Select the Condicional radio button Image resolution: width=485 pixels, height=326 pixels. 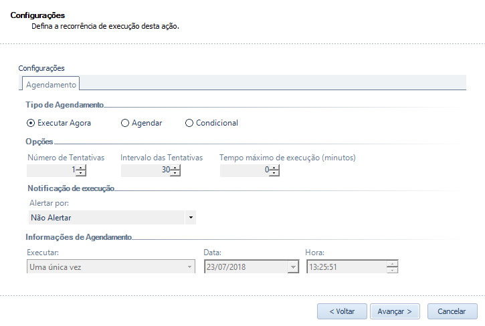[x=189, y=123]
